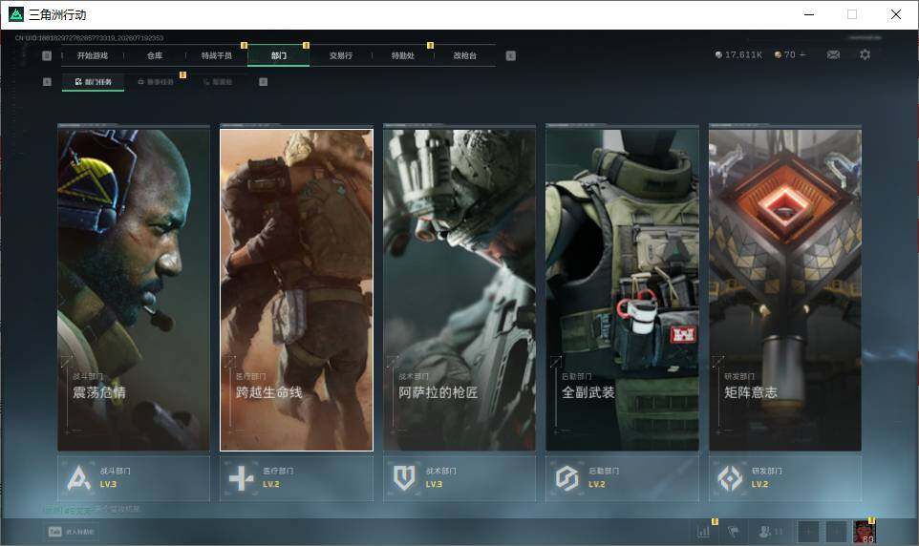Click the 研发部门 diamond emblem icon

(x=730, y=478)
